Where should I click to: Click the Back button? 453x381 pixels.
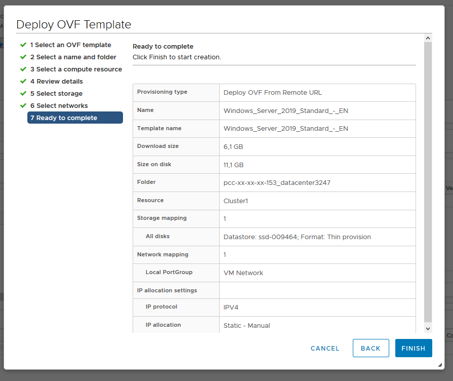370,349
